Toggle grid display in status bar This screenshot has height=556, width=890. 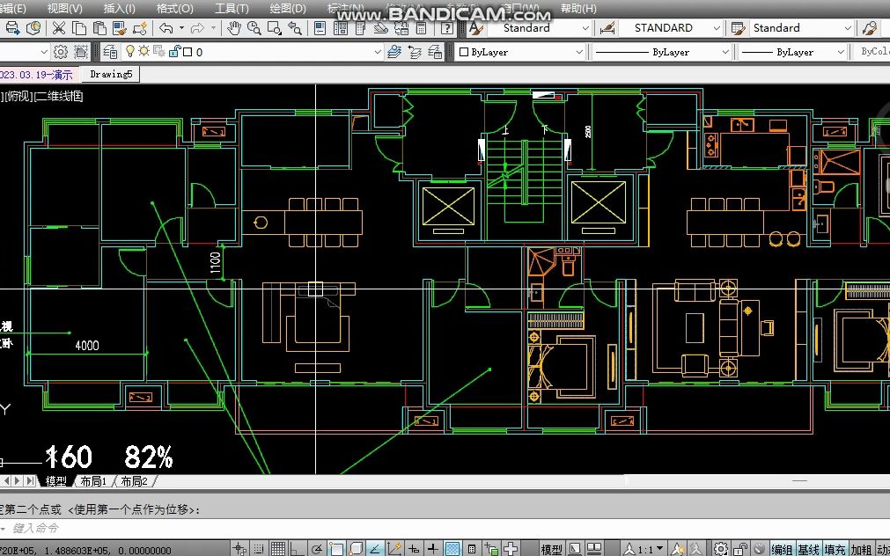pos(277,549)
